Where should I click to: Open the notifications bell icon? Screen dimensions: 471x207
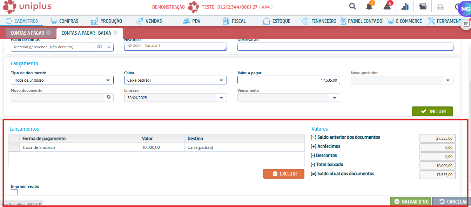click(369, 7)
